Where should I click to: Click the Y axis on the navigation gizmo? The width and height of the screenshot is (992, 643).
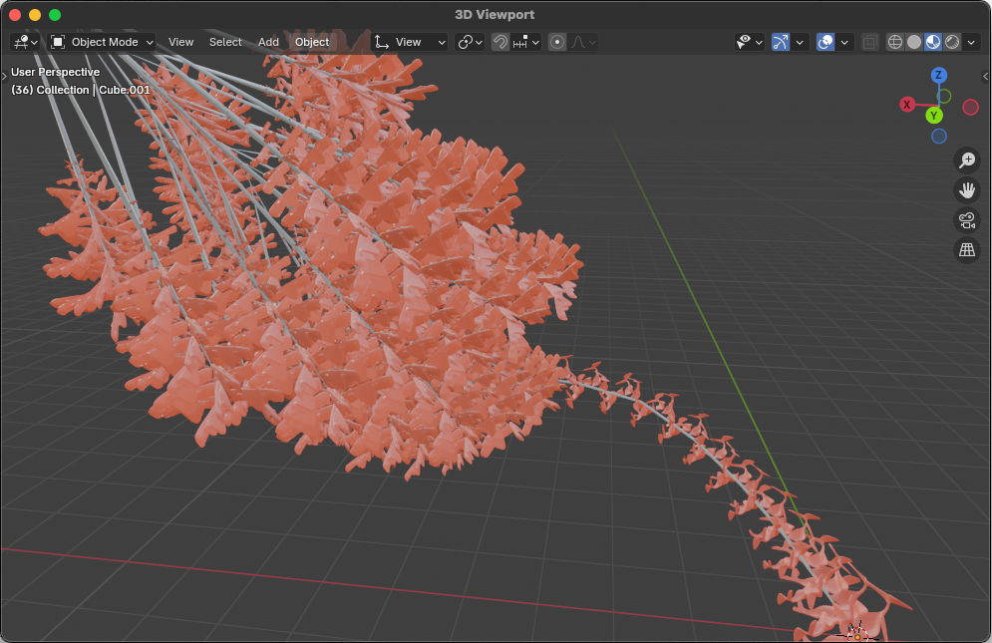point(934,115)
